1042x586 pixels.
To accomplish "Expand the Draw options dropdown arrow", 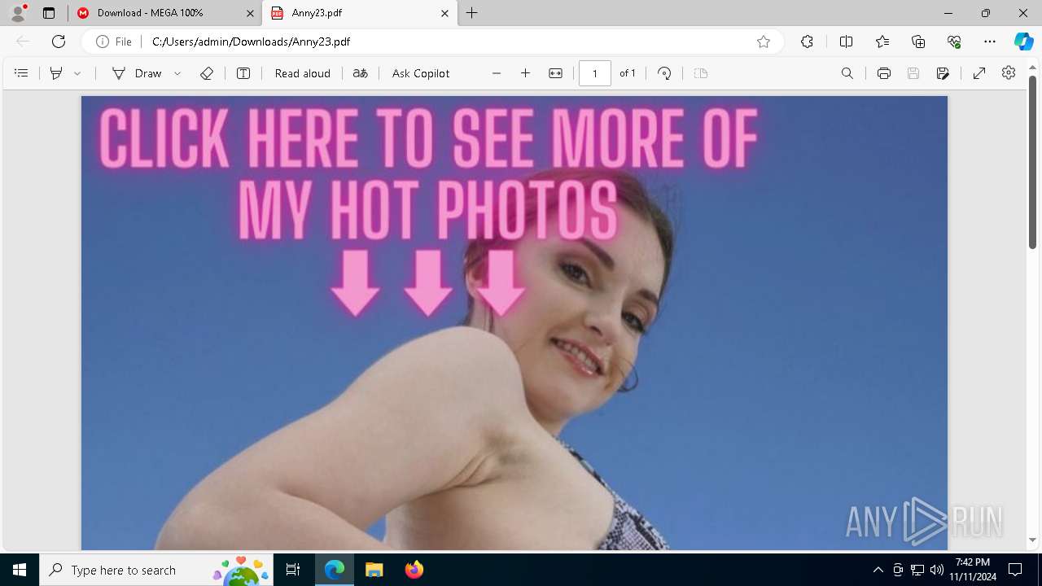I will coord(177,73).
